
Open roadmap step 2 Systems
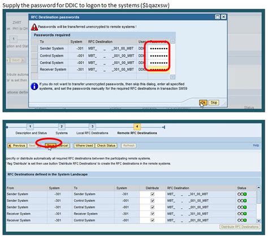[62, 127]
